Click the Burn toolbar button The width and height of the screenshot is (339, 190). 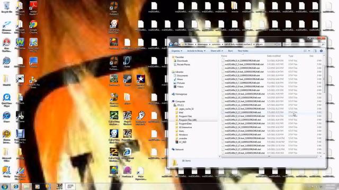tap(230, 51)
